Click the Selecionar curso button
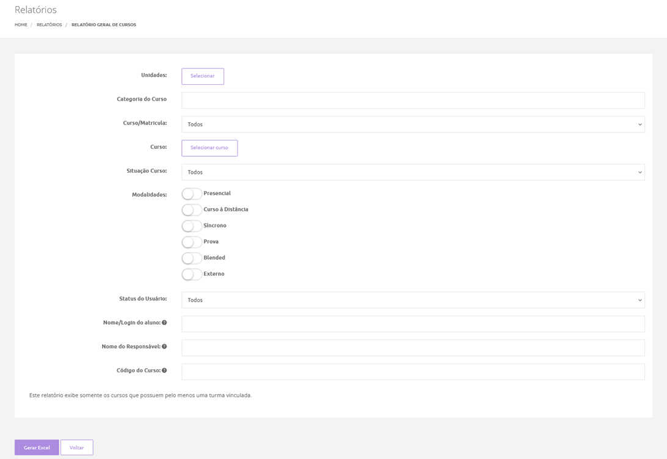 [x=210, y=148]
